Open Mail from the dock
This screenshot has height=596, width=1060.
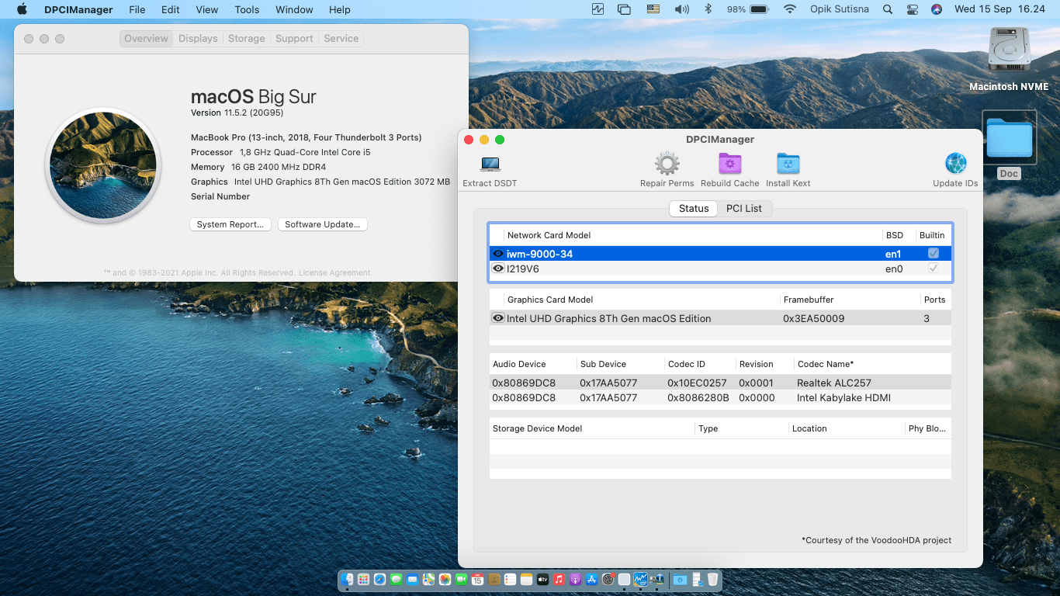click(412, 579)
